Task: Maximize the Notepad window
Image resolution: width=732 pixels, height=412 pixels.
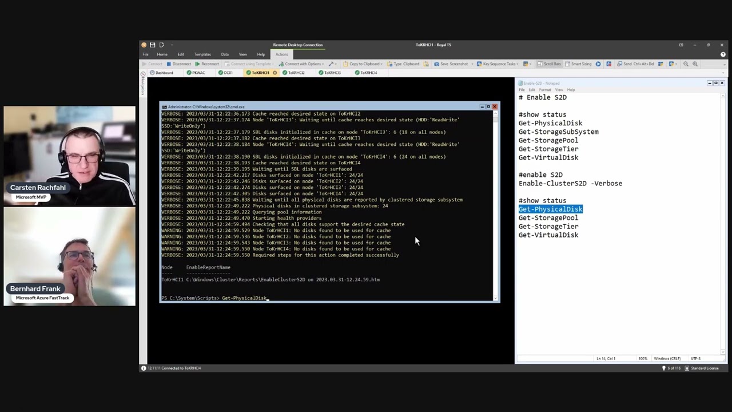Action: point(715,83)
